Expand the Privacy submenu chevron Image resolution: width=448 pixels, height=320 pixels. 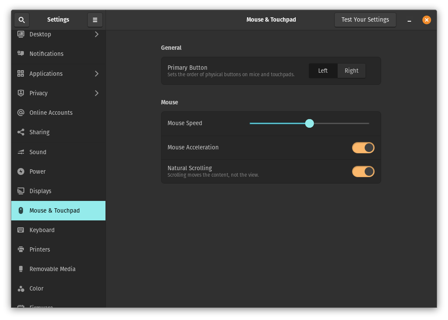(x=96, y=93)
